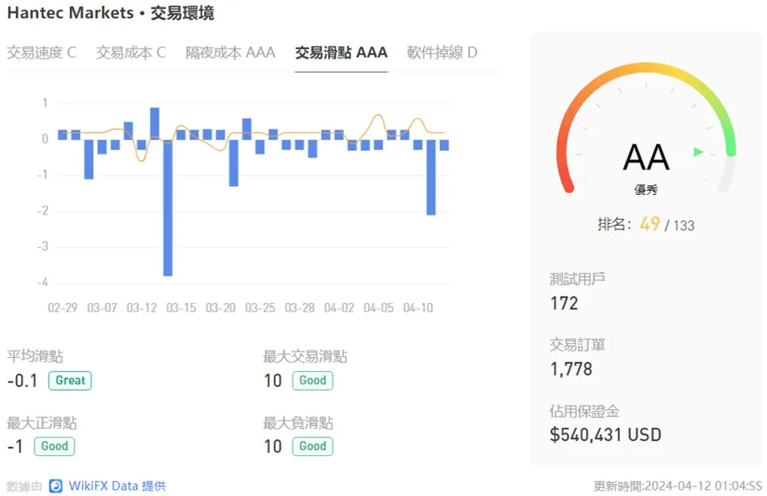Screen dimensions: 767x496
Task: Click the 最大正滑點 value -1
Action: pos(15,446)
